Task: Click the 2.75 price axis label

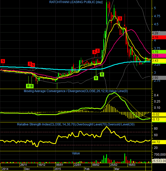Action: (157, 81)
